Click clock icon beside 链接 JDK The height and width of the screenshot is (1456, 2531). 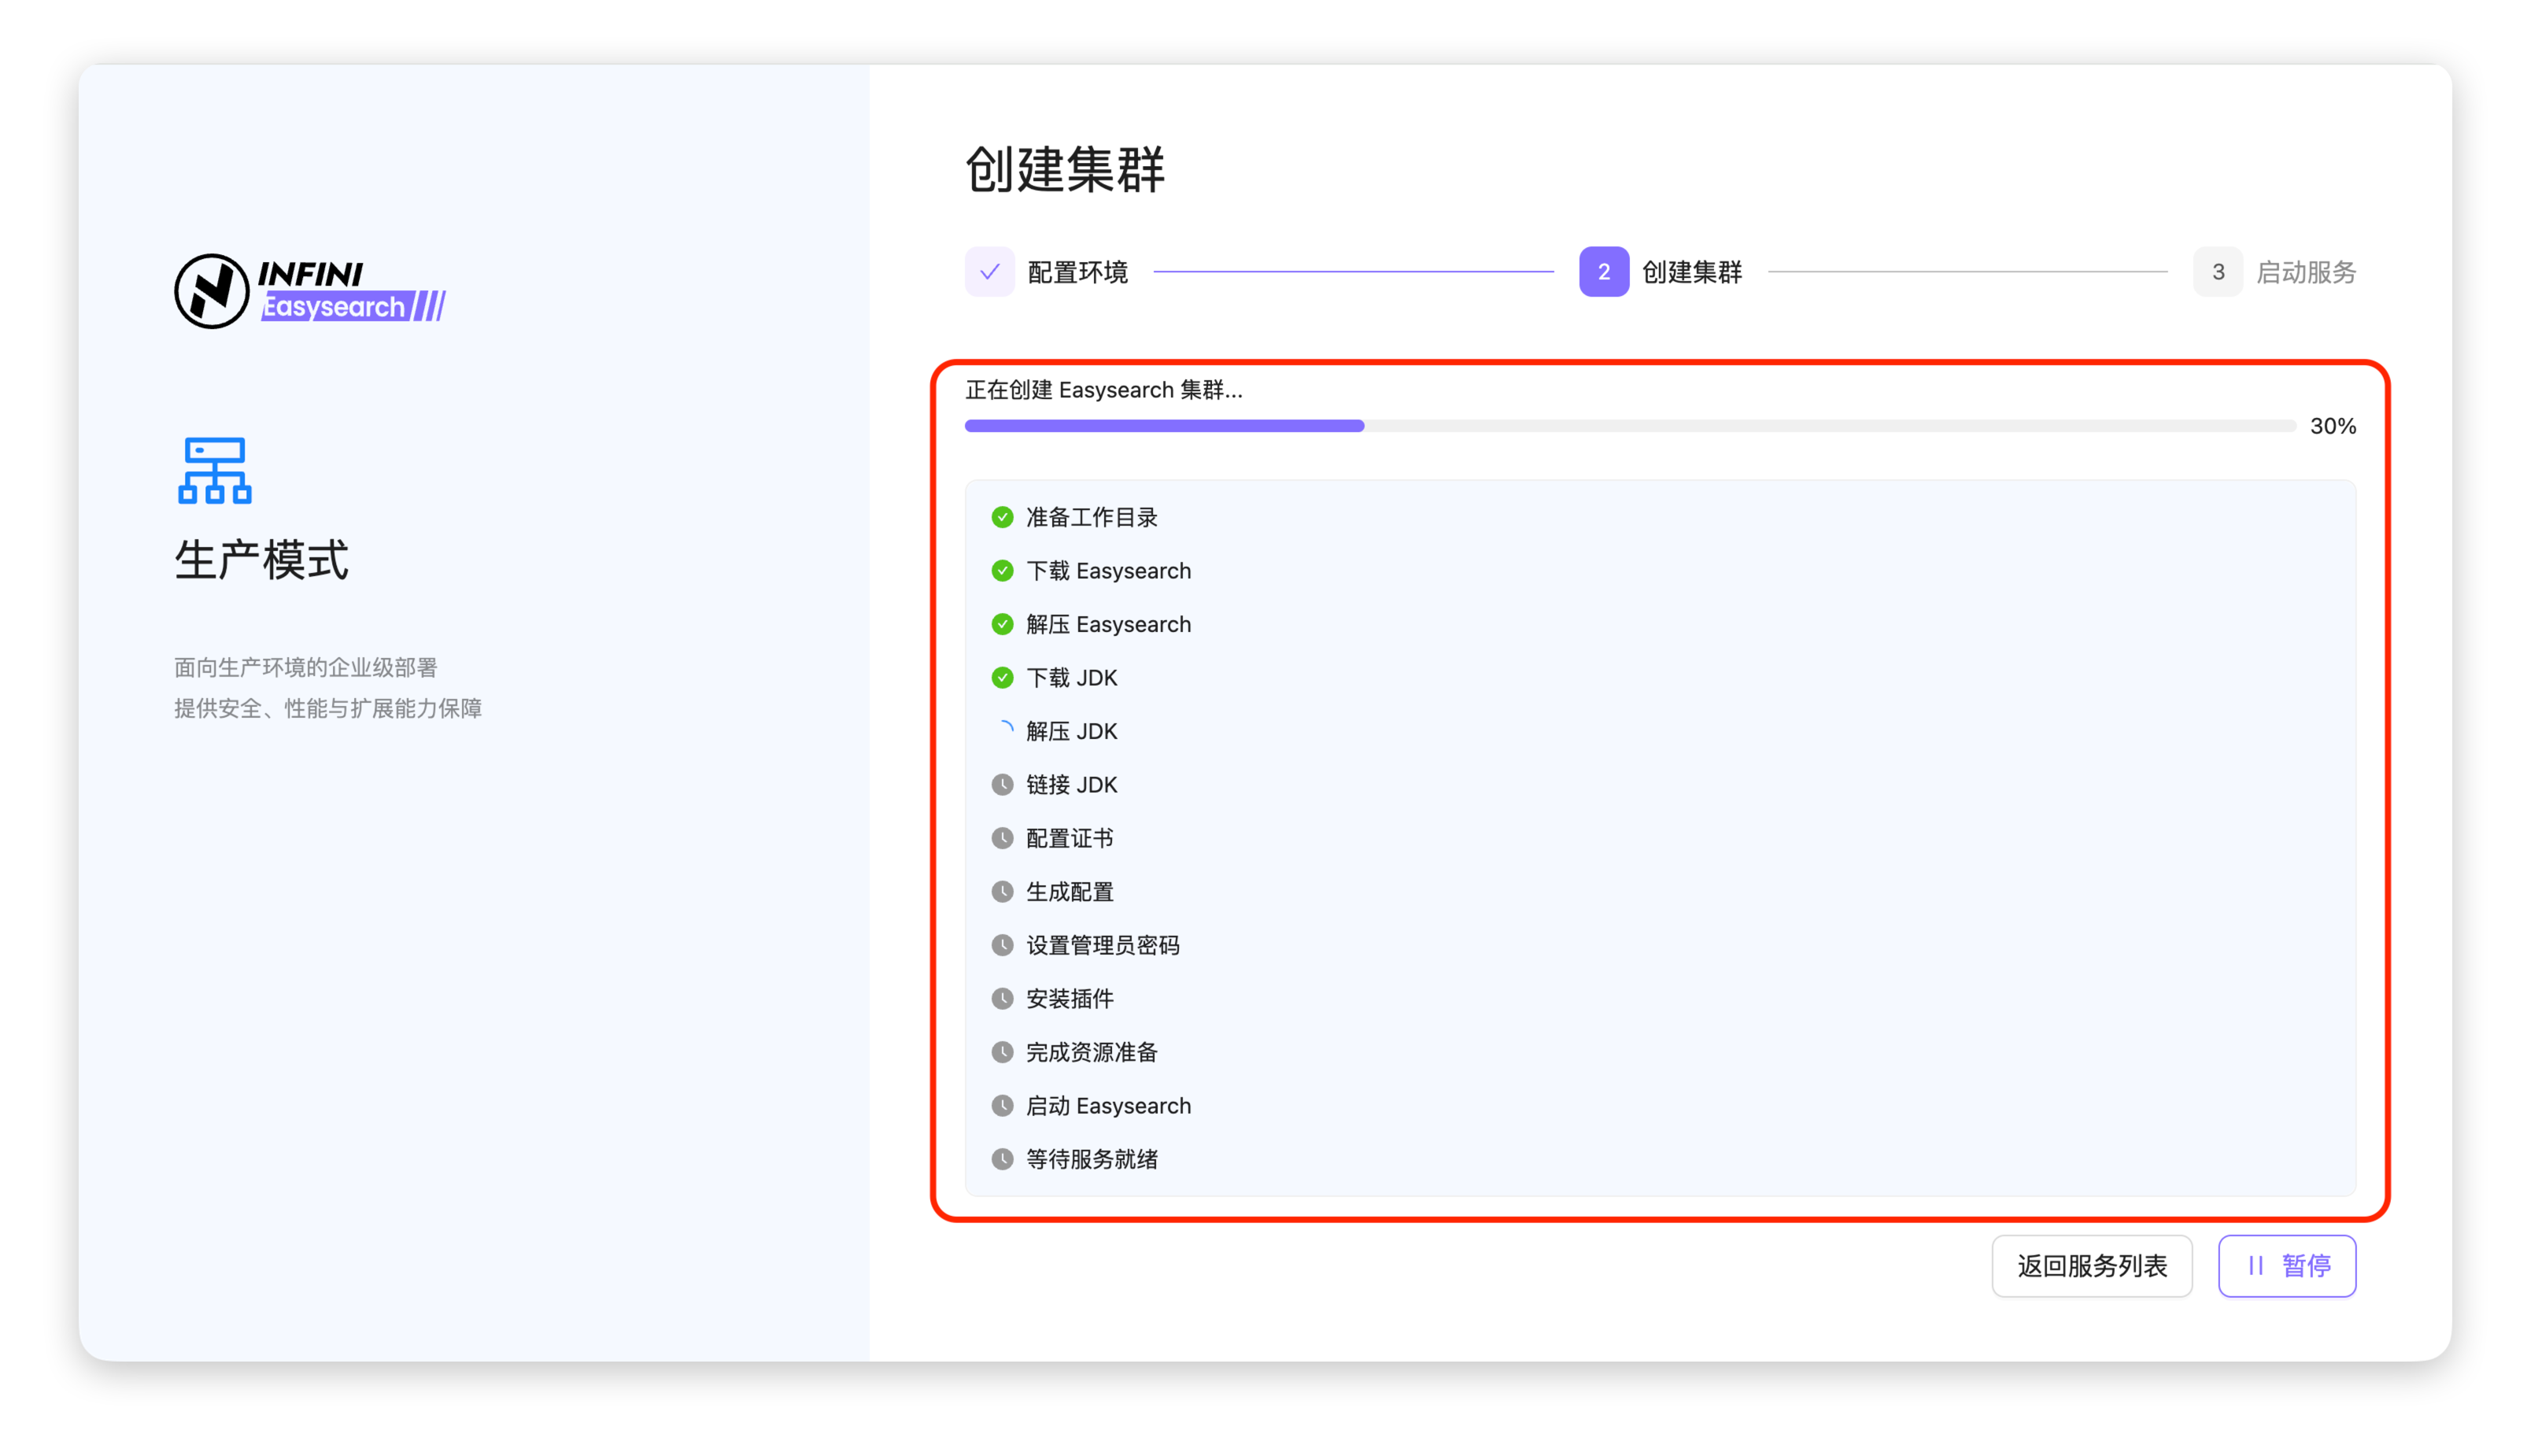pos(1002,785)
